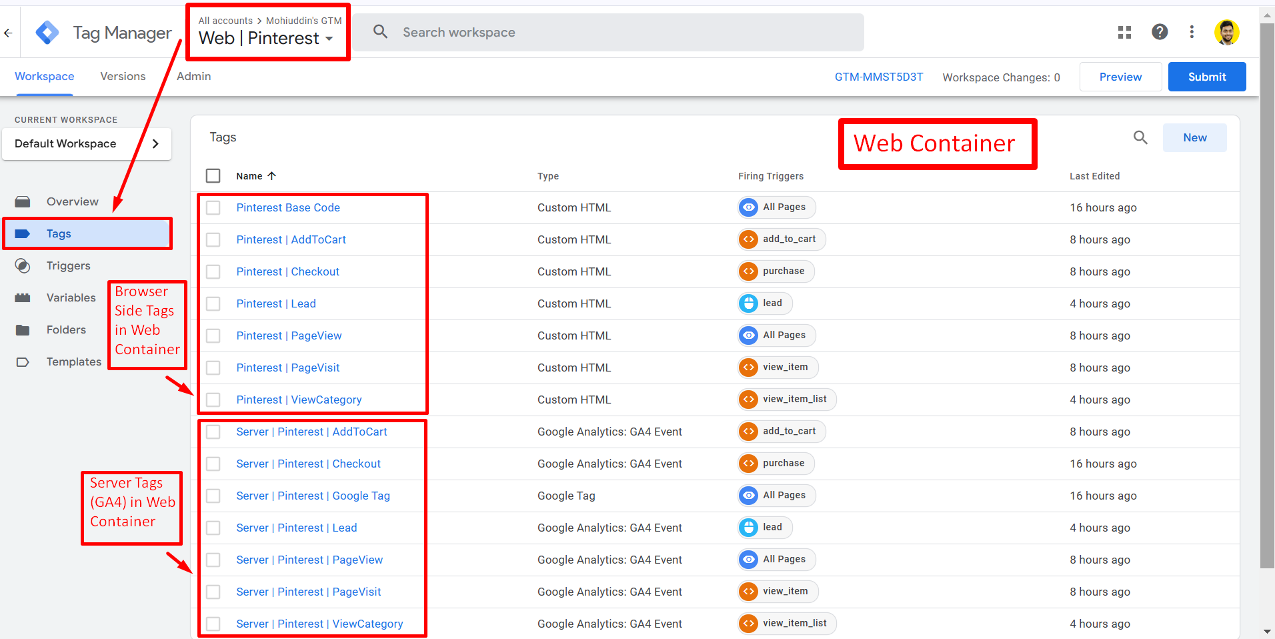This screenshot has height=639, width=1275.
Task: Click the search icon in Tags panel
Action: pos(1140,137)
